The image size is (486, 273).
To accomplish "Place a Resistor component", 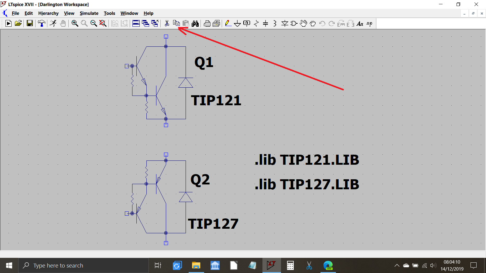I will point(256,23).
